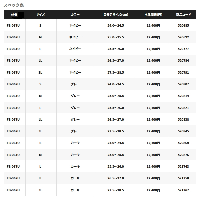Select product code 521750 for LL カーキ

tap(183, 178)
